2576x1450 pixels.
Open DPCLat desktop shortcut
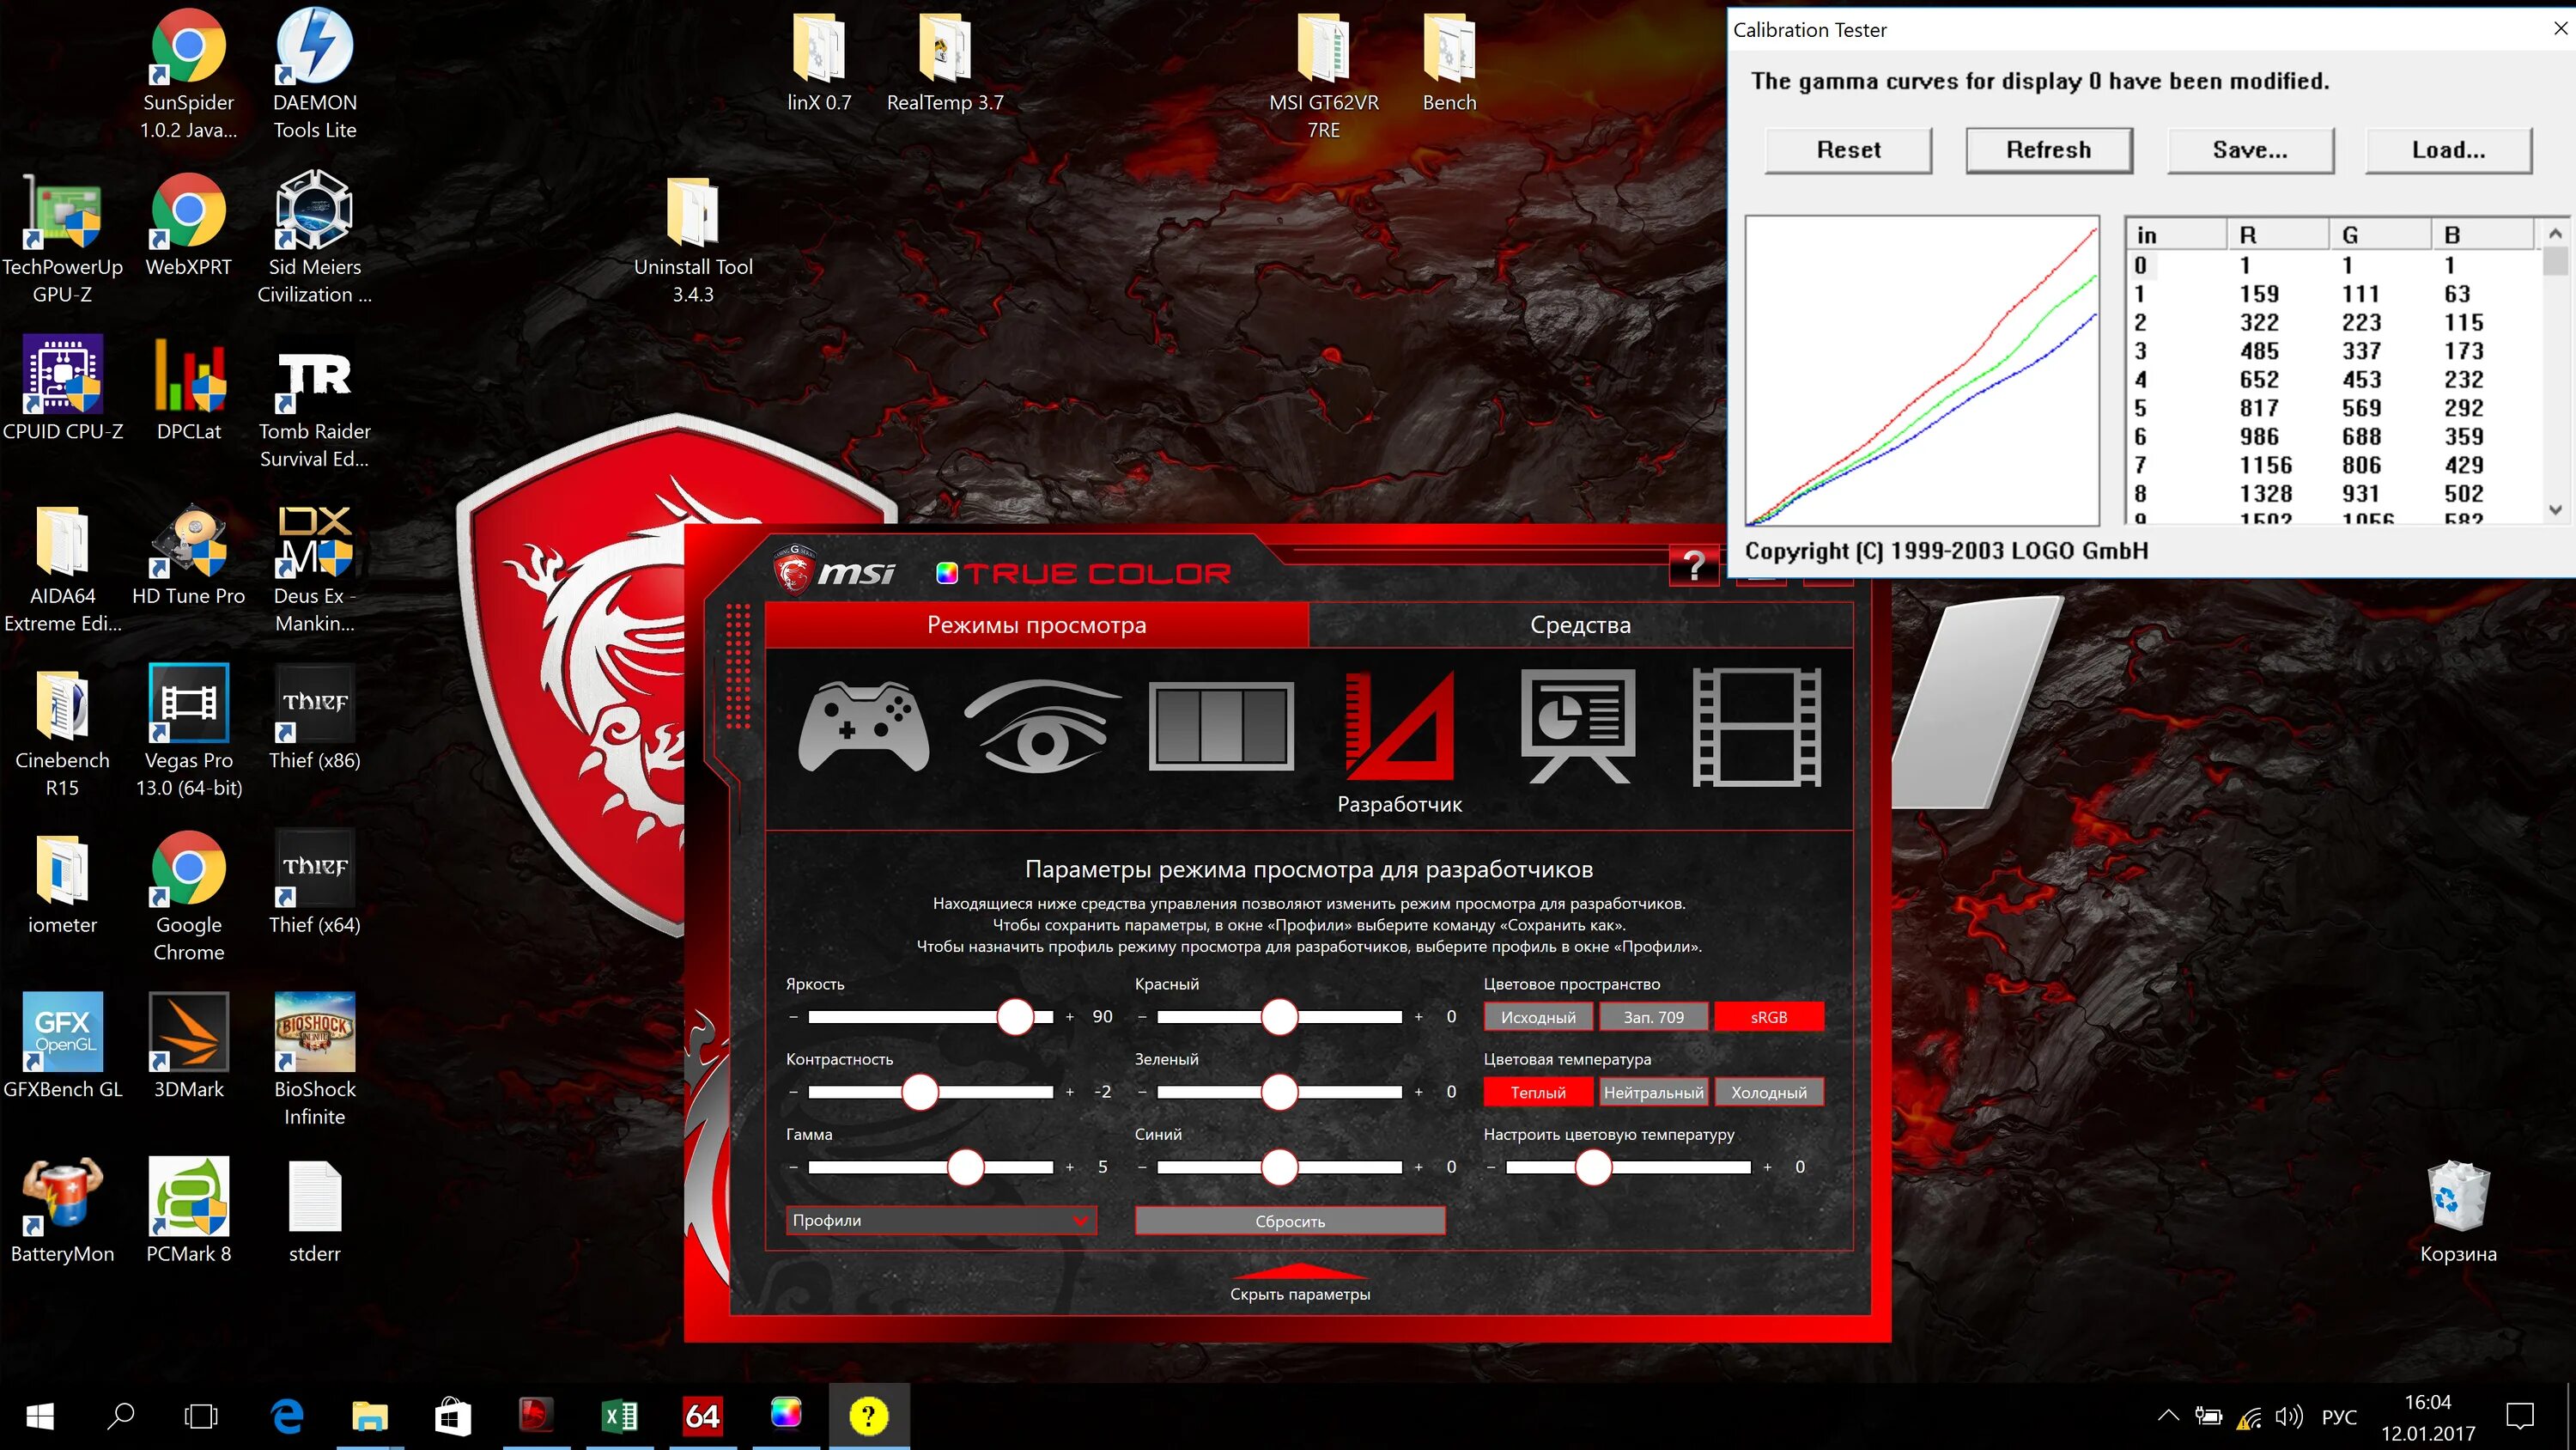(188, 388)
